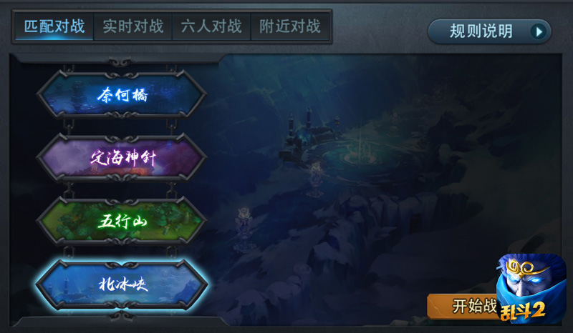
Task: Tap the 乱斗2 monkey king app icon
Action: (x=531, y=289)
